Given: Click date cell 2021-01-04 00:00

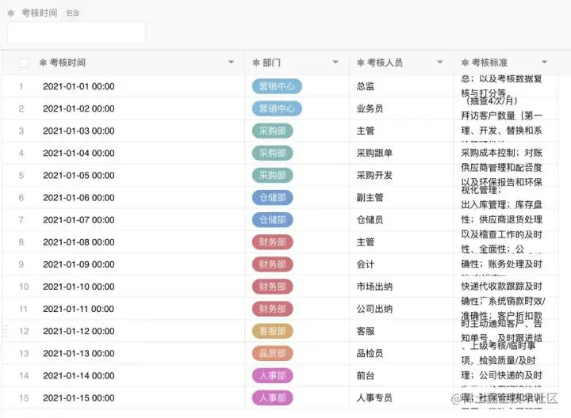Looking at the screenshot, I should tap(79, 153).
